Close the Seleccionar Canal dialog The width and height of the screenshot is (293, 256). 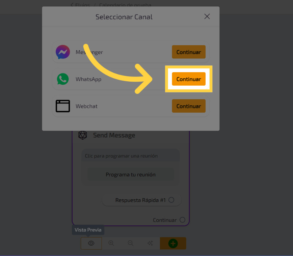click(207, 17)
